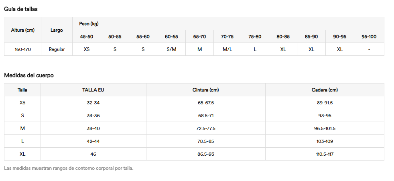
Task: Click the Guía de tallas heading
Action: 21,9
